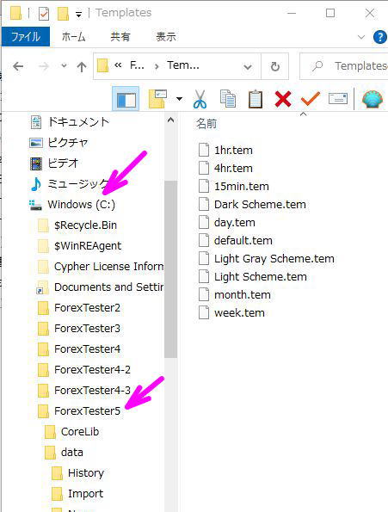Screen dimensions: 388x512
Task: Select the Windows (C:) drive
Action: tap(81, 205)
